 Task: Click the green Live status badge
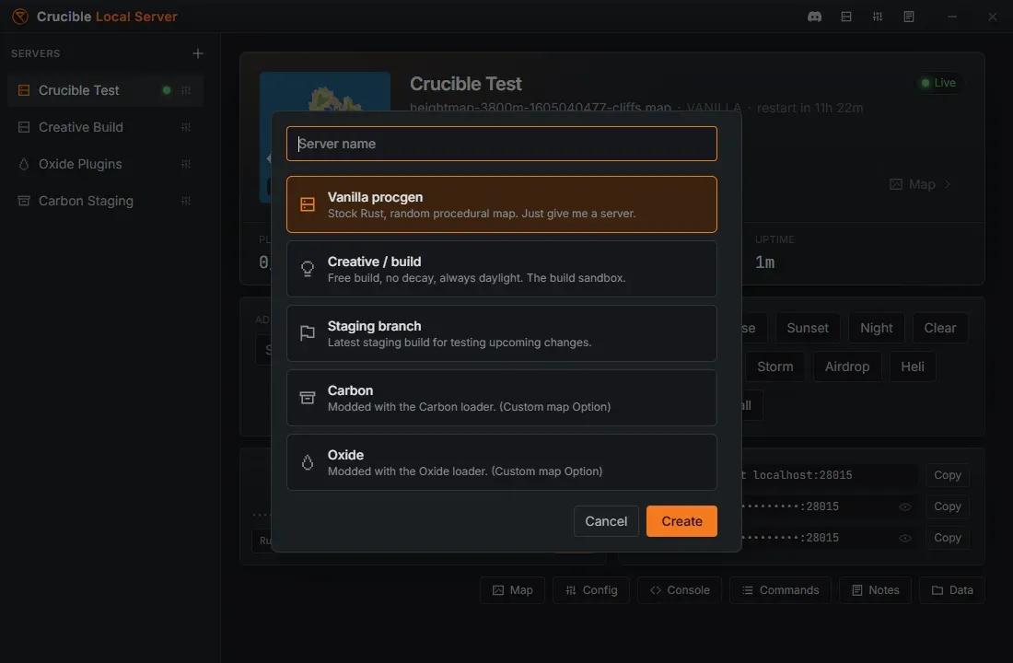coord(938,83)
